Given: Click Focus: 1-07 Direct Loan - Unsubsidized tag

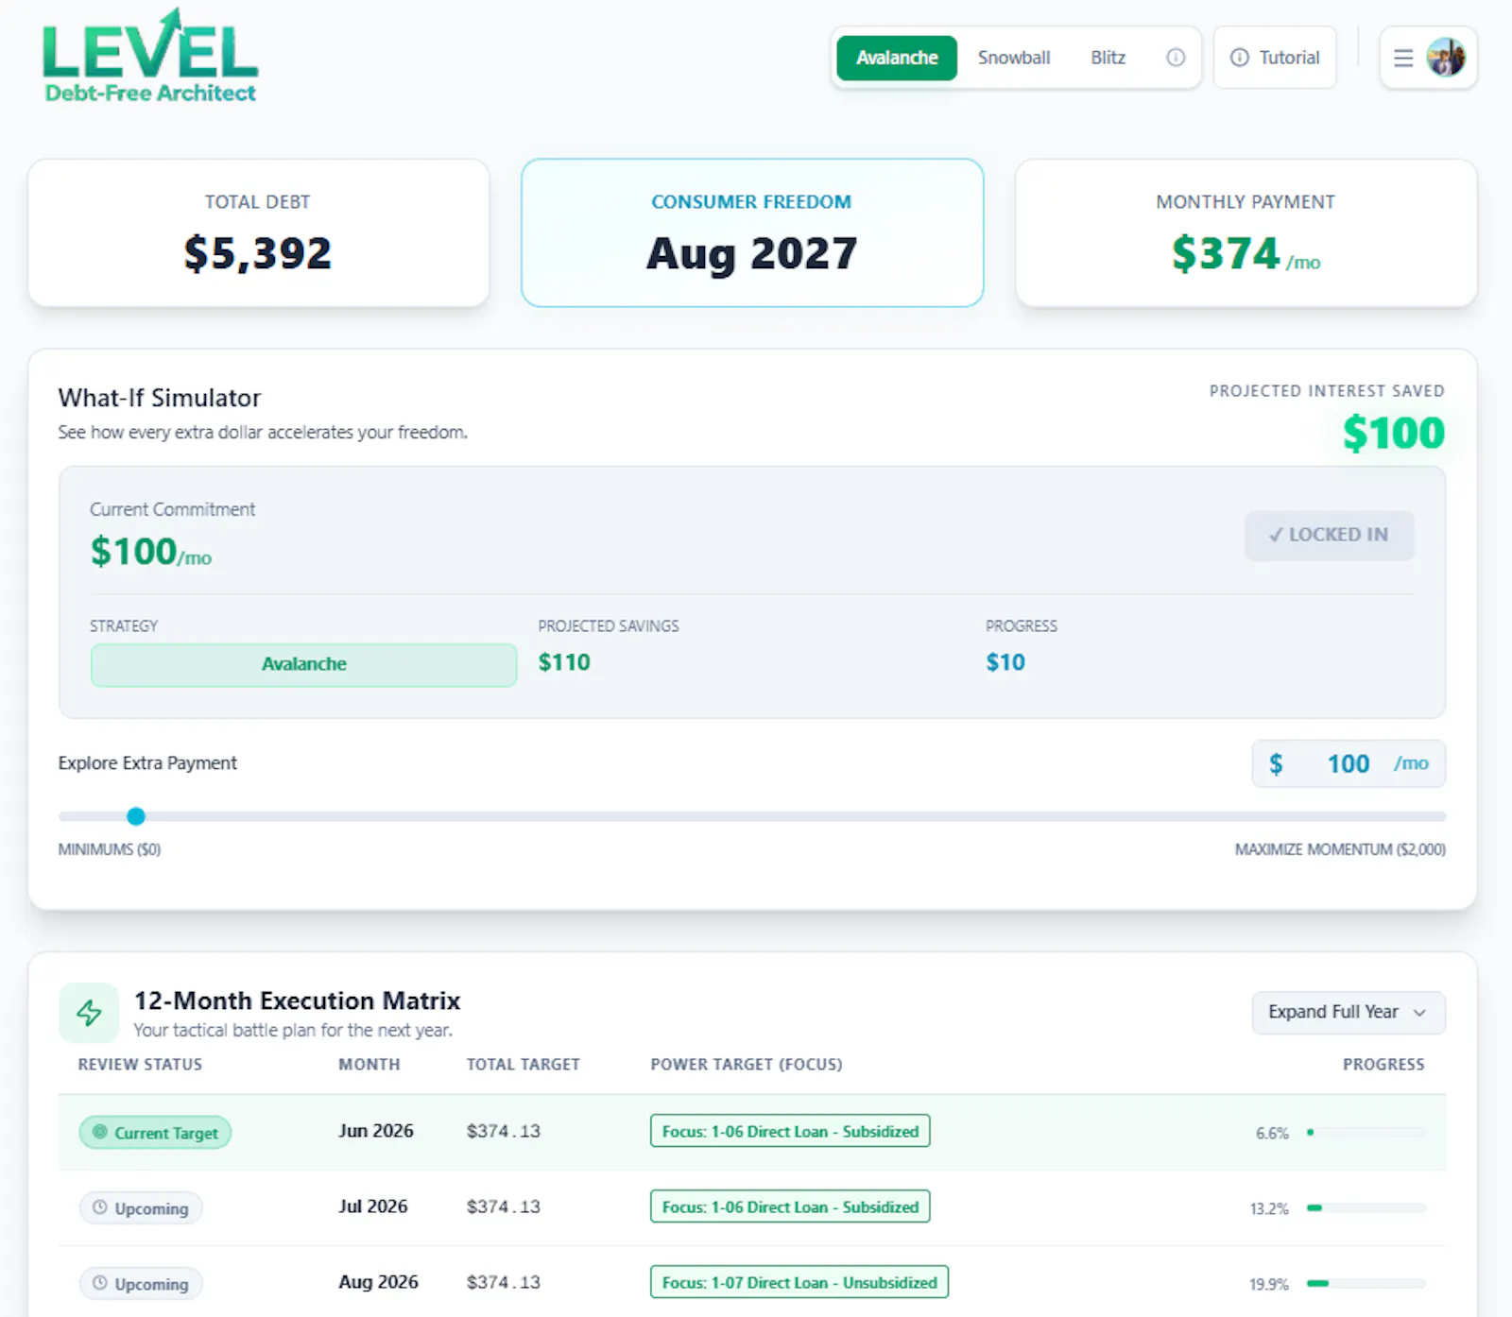Looking at the screenshot, I should (x=799, y=1282).
